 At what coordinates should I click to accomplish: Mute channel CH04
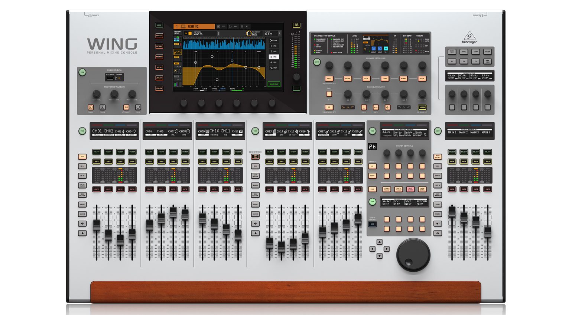pos(132,189)
